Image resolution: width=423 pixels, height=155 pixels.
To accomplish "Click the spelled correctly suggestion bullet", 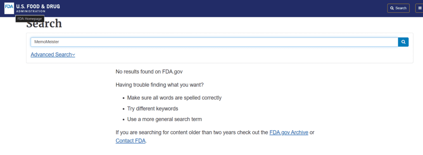I will [174, 98].
